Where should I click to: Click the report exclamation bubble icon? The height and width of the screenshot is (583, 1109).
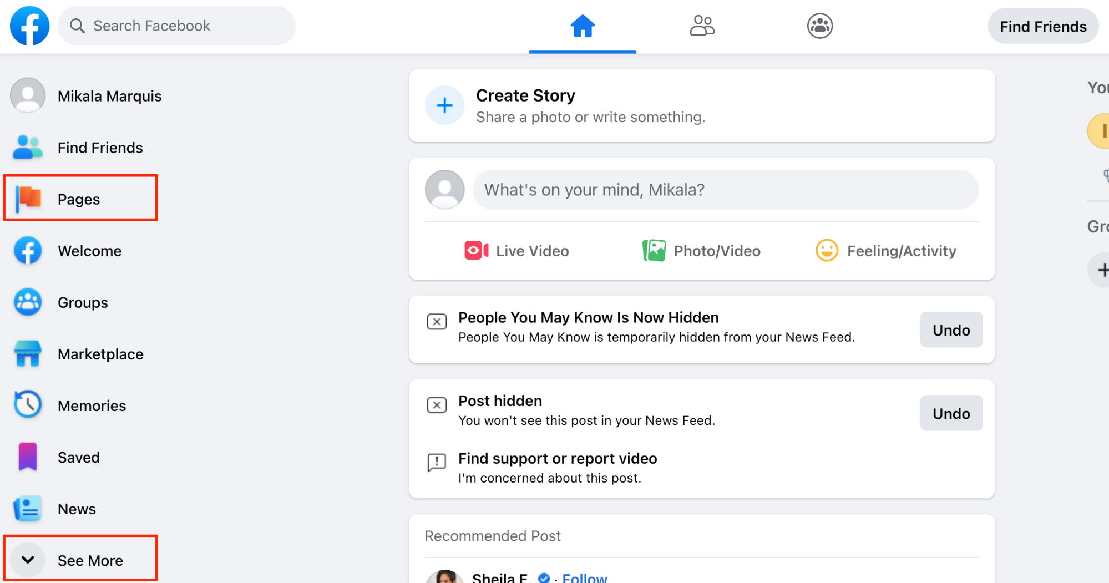437,462
